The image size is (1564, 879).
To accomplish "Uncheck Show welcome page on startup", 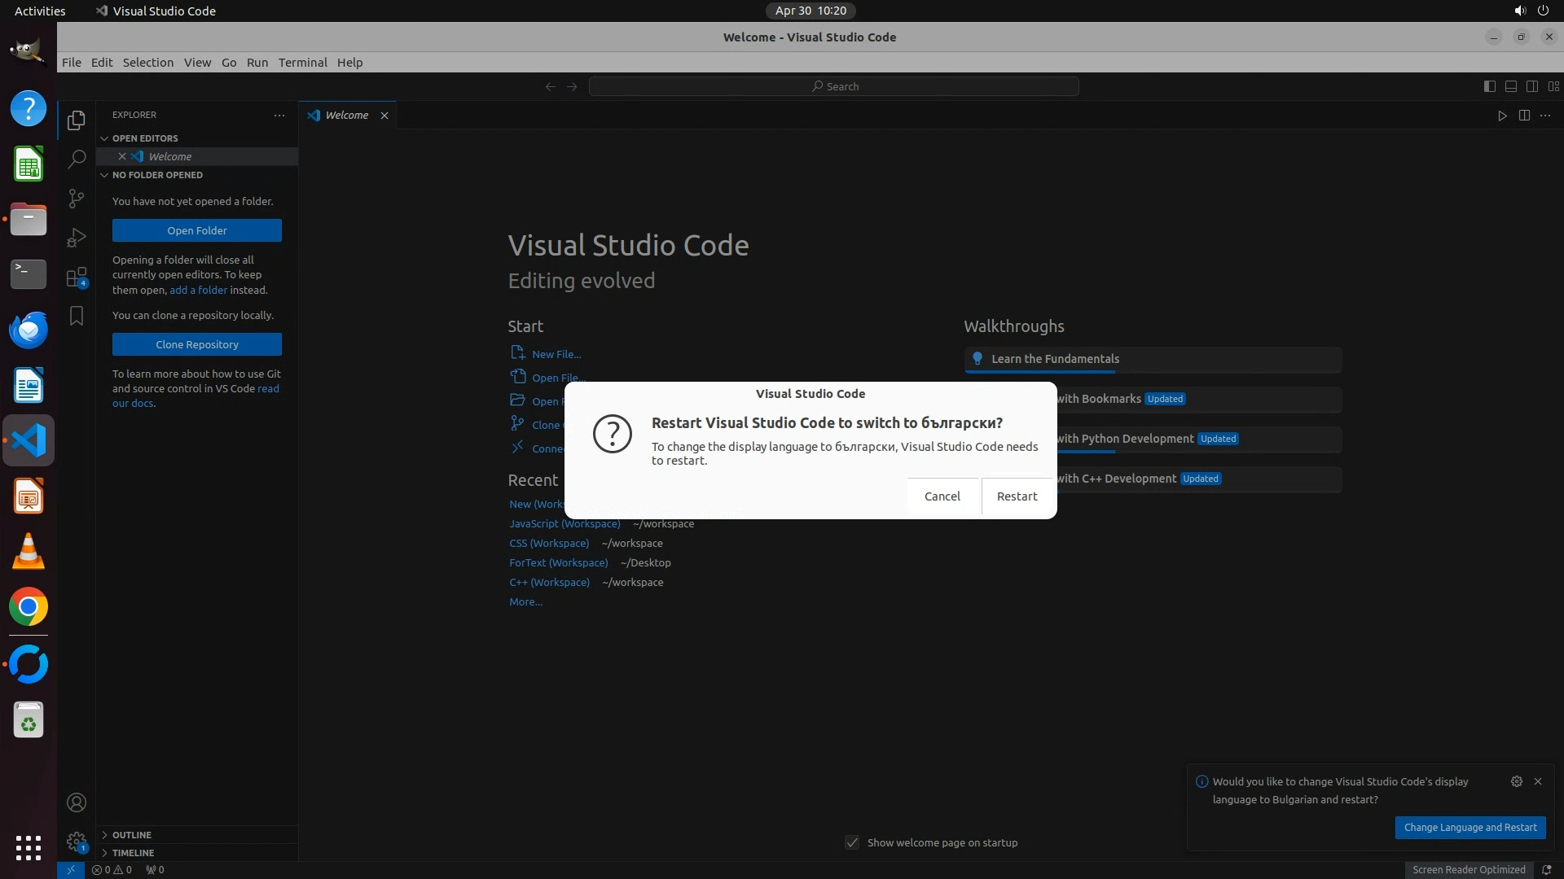I will (x=852, y=842).
